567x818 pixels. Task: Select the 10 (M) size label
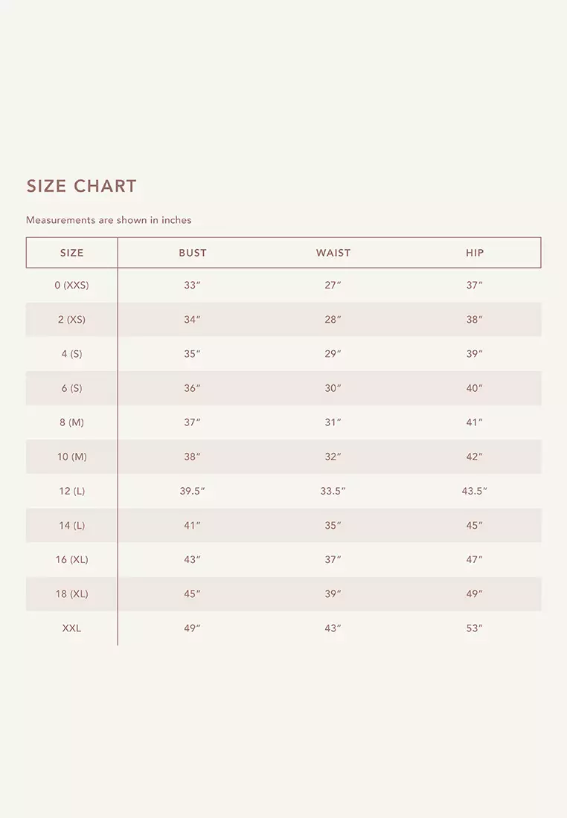click(x=72, y=457)
